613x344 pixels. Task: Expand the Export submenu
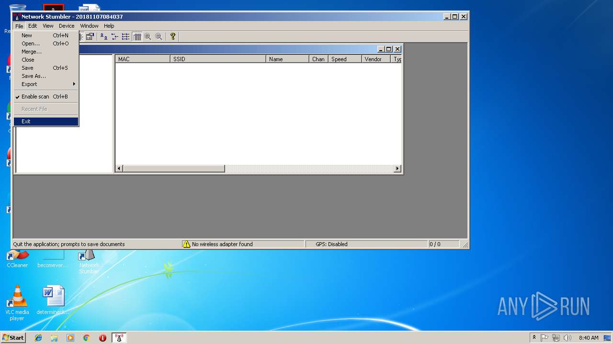(x=46, y=84)
